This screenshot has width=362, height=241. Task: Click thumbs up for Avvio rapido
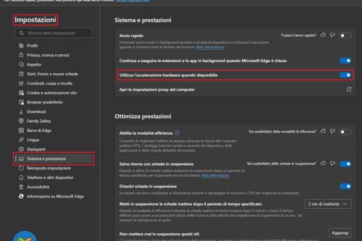point(323,35)
